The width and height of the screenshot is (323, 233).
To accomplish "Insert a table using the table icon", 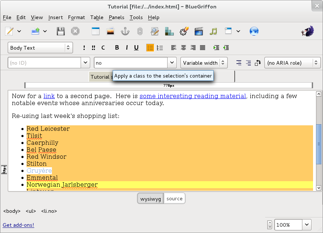I will [x=95, y=31].
